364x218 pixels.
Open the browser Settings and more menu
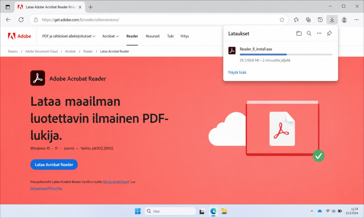coord(356,20)
